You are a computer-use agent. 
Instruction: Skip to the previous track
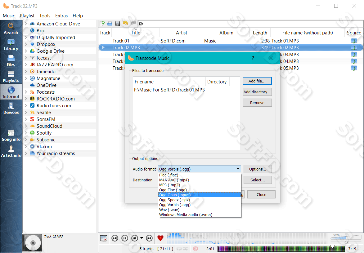[115, 238]
